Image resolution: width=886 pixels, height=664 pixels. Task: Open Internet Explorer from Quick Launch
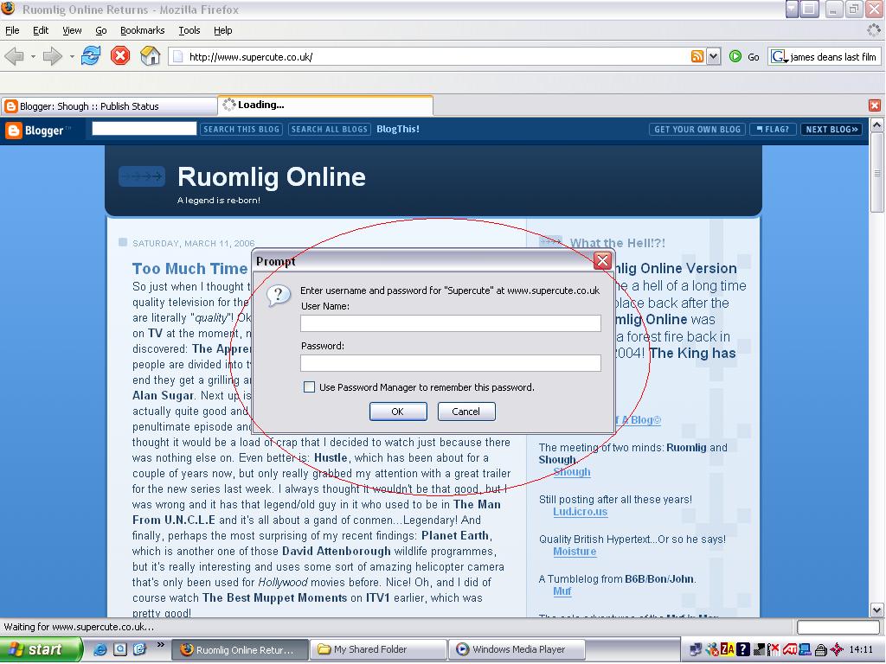tap(100, 649)
